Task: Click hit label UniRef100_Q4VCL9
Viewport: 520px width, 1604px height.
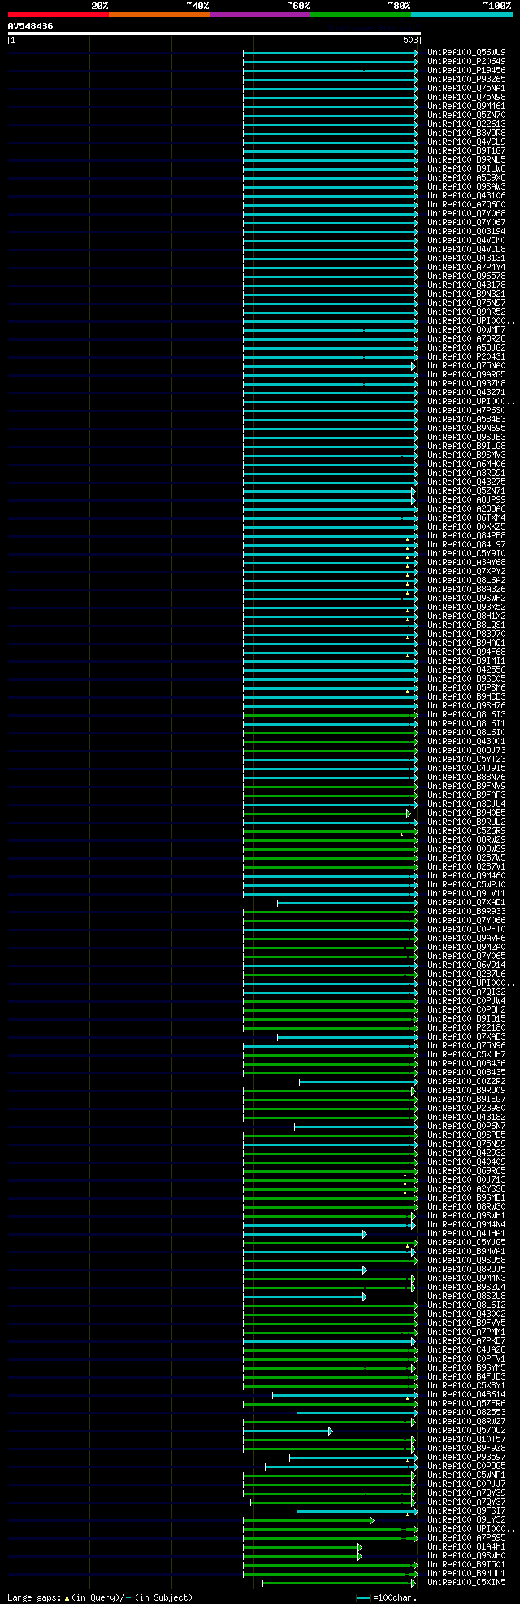Action: coord(466,142)
